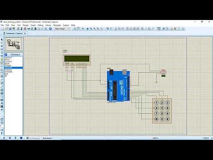
Task: Select OUTPUT in the Terminals list
Action: click(8, 62)
